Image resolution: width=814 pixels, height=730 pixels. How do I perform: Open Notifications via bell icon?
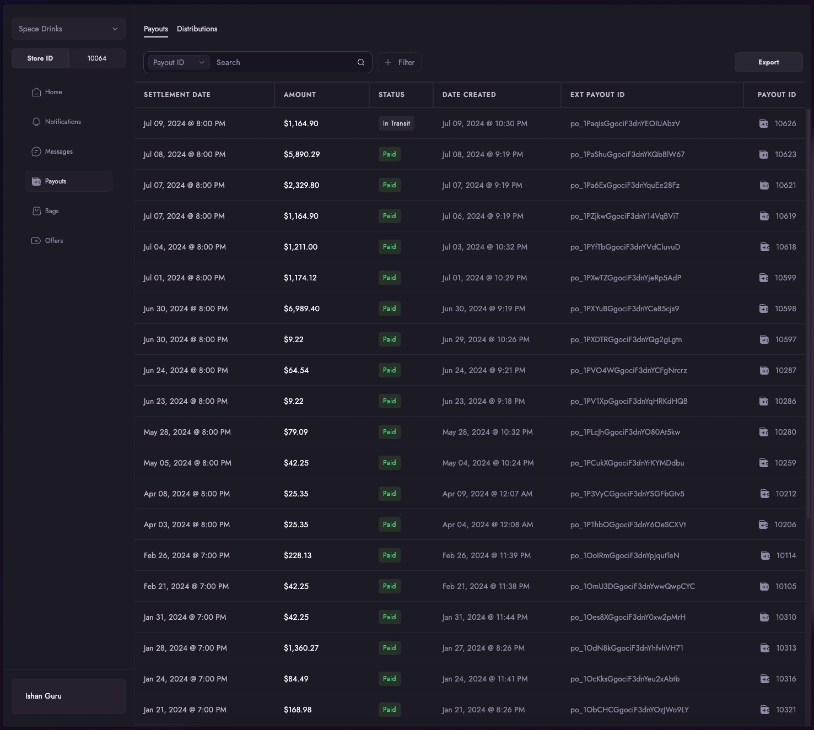pos(36,122)
